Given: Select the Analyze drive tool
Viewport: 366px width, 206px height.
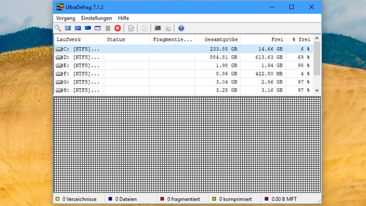Looking at the screenshot, I should tap(57, 28).
